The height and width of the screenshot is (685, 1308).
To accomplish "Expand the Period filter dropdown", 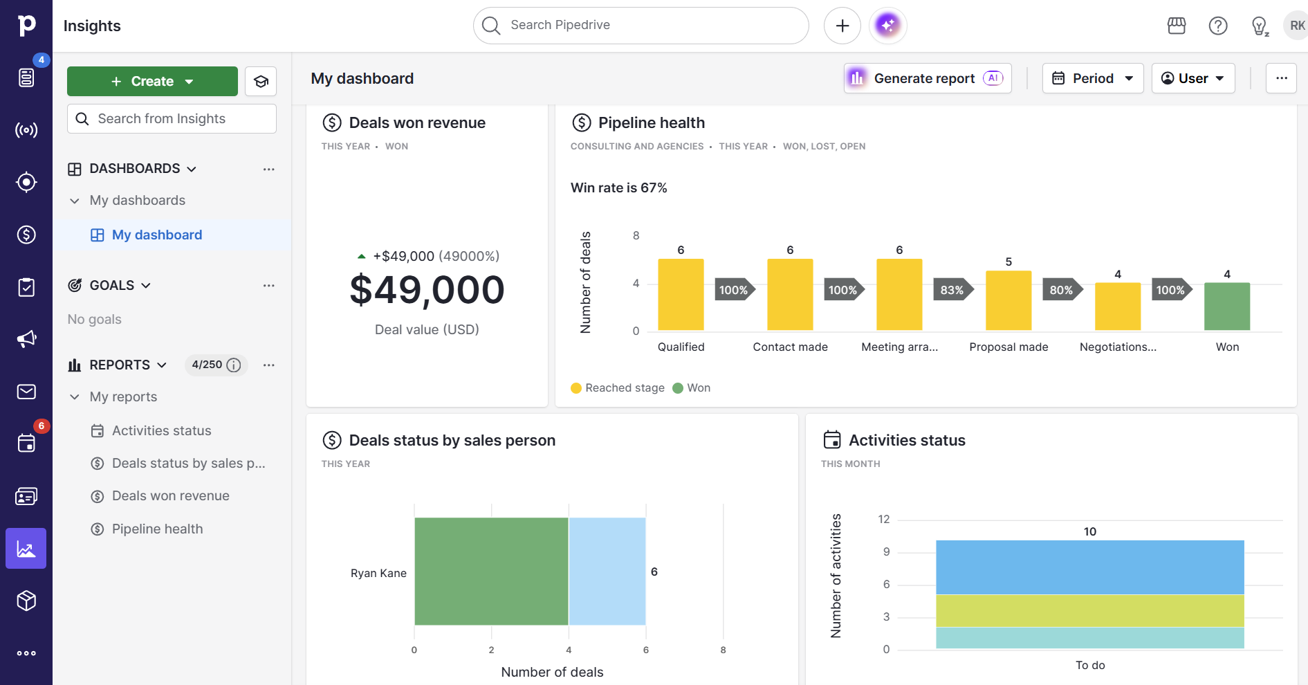I will coord(1092,78).
